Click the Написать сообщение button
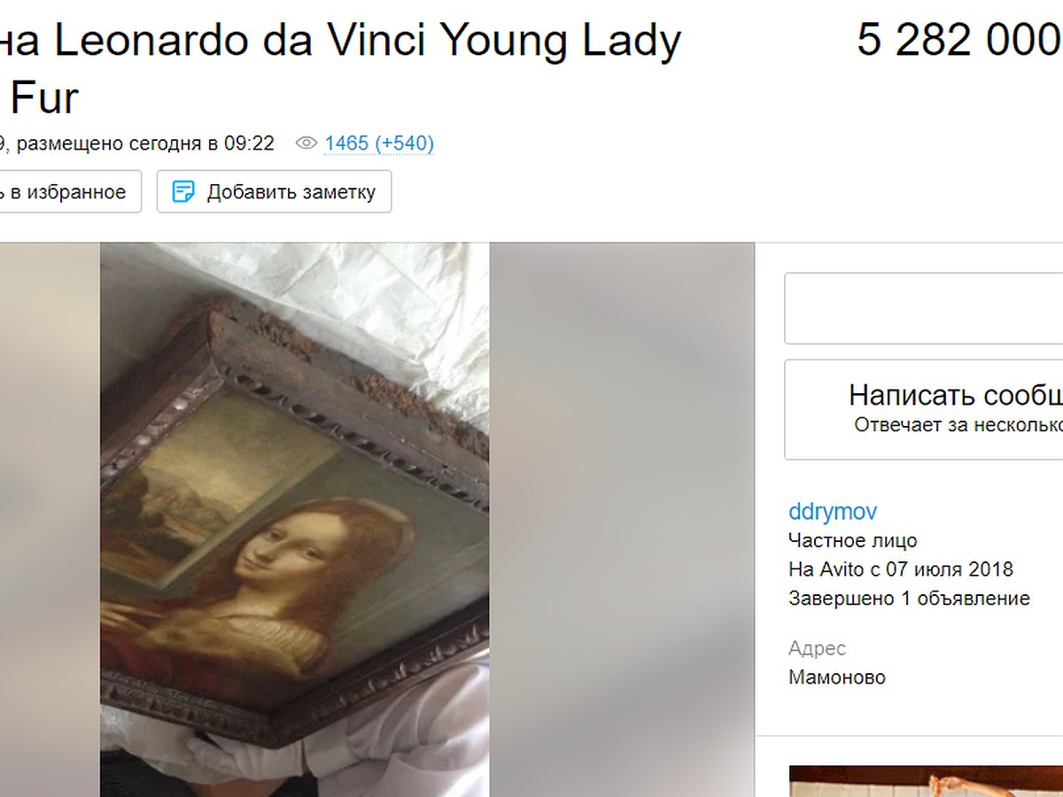This screenshot has width=1063, height=797. tap(923, 409)
